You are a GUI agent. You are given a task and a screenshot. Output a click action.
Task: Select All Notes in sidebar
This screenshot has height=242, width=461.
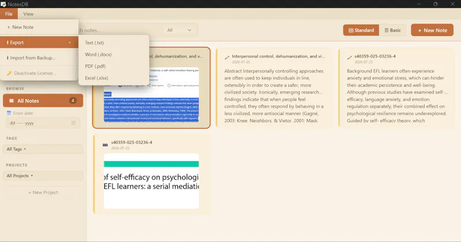coord(43,101)
